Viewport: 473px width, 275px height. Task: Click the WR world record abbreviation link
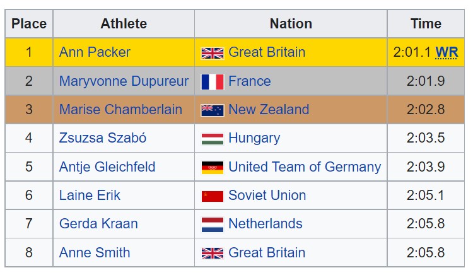tap(447, 52)
